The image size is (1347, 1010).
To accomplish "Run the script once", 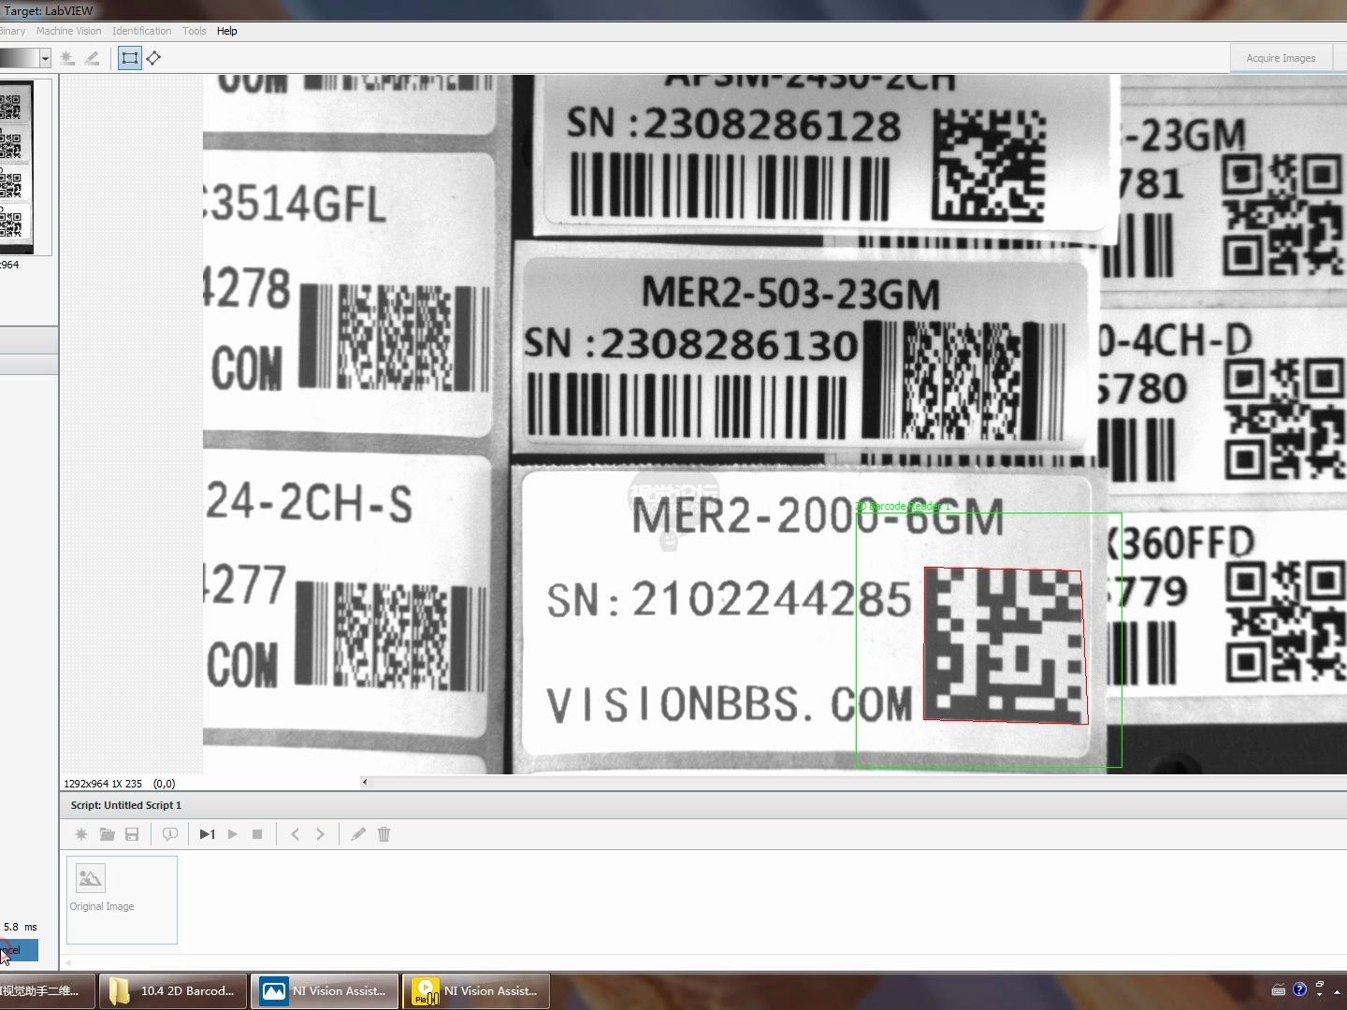I will [x=208, y=834].
